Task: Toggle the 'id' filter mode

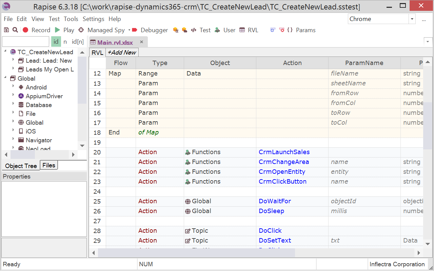Action: click(56, 42)
